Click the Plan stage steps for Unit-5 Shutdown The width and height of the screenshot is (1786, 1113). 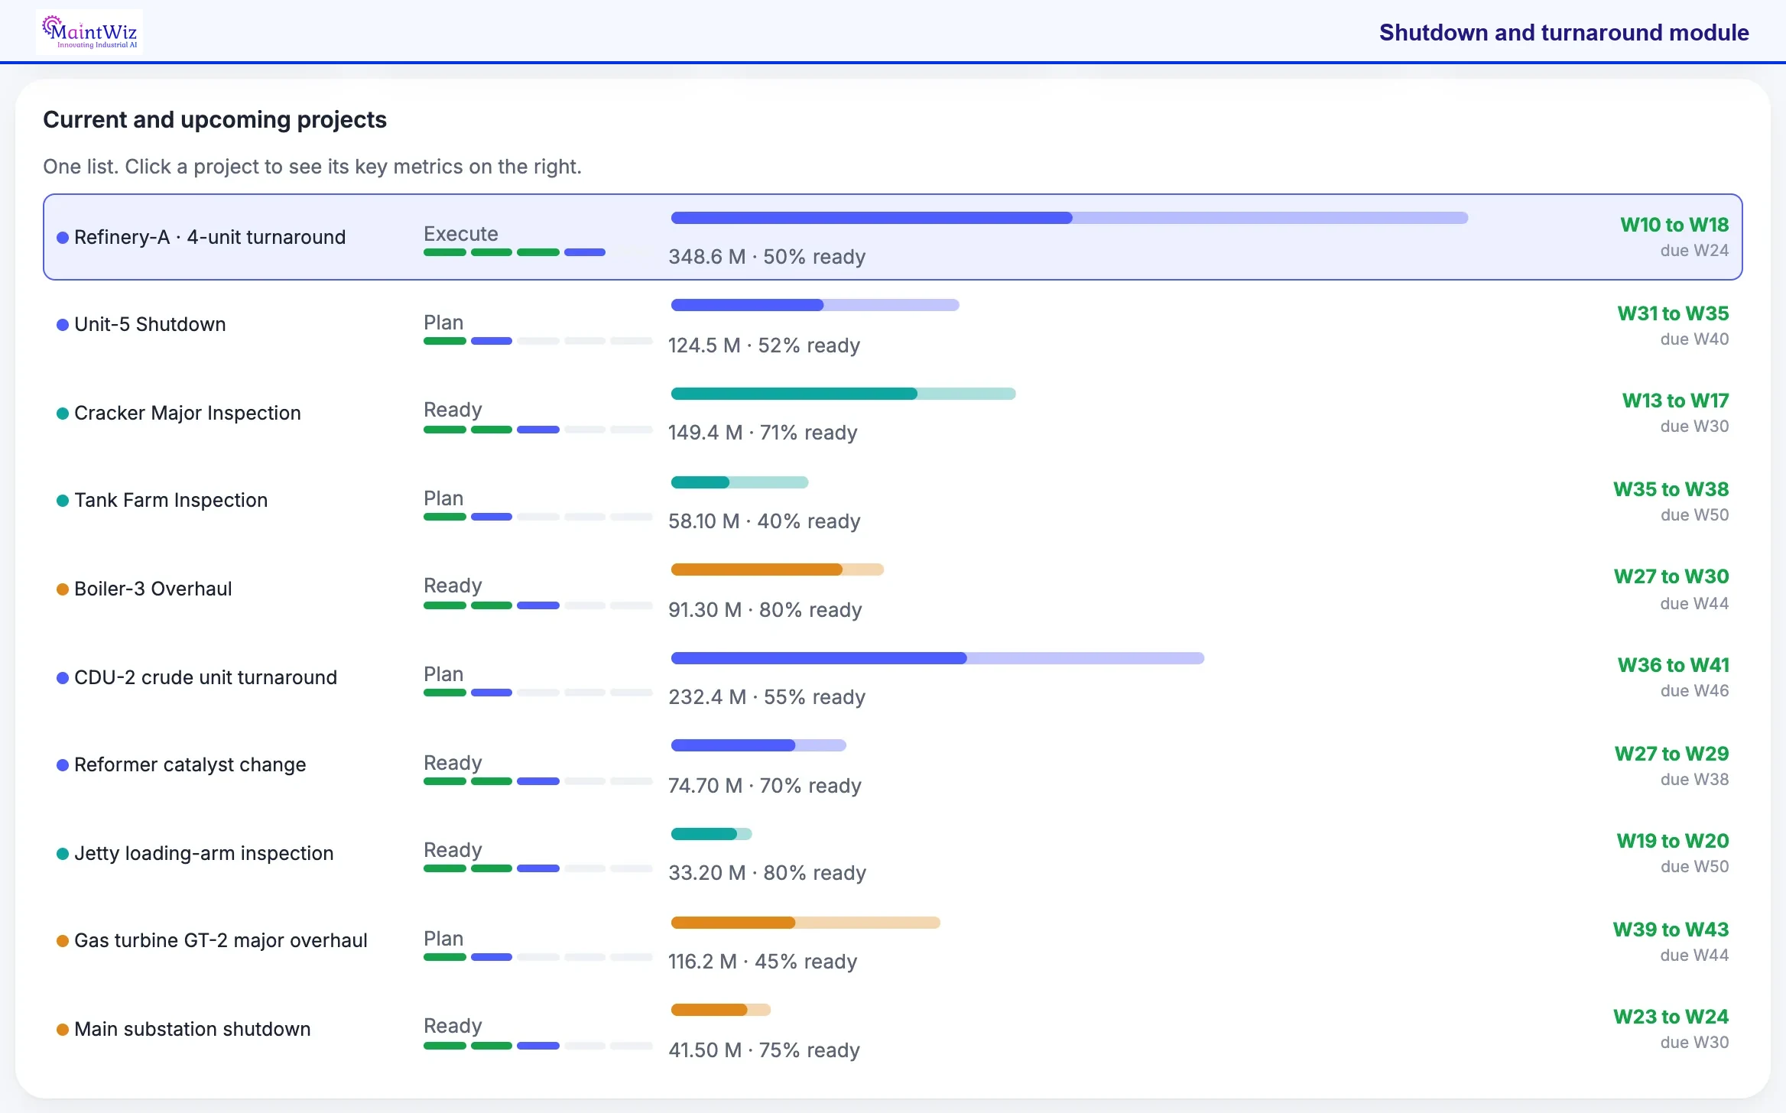pos(538,341)
